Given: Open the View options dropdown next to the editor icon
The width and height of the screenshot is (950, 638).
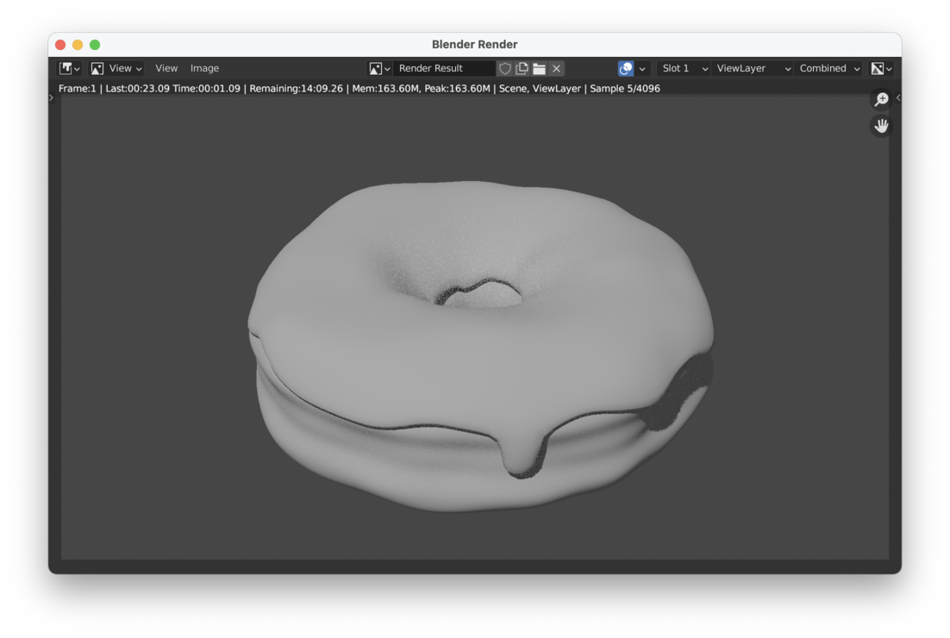Looking at the screenshot, I should click(125, 68).
